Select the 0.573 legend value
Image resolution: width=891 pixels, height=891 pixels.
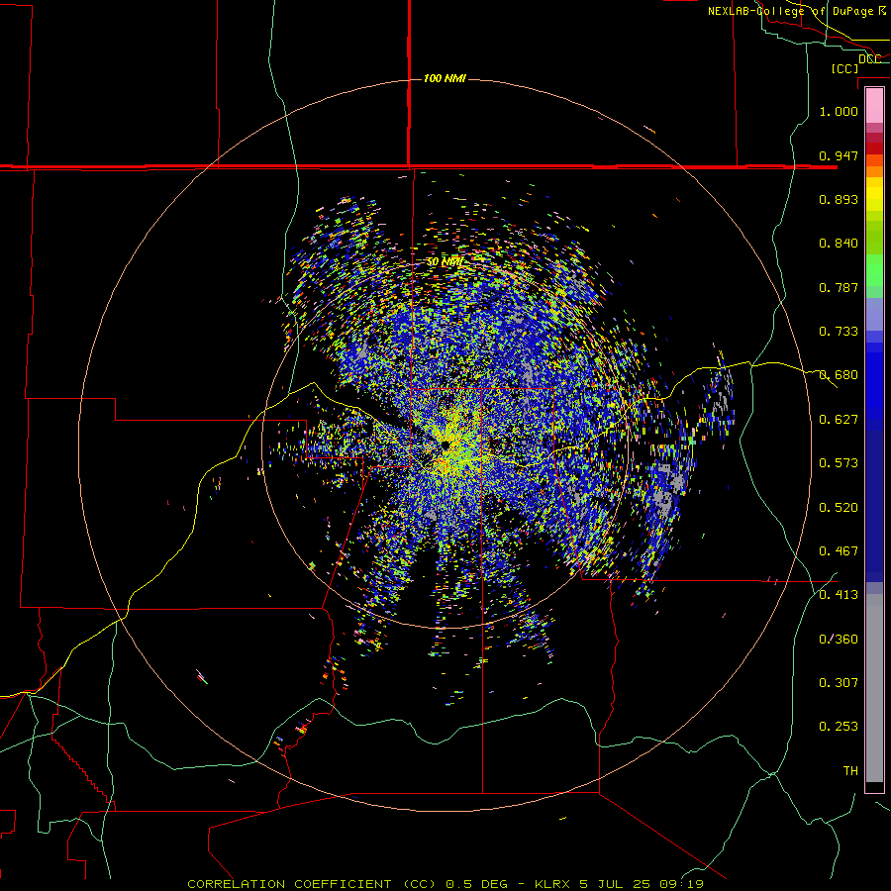pyautogui.click(x=839, y=463)
